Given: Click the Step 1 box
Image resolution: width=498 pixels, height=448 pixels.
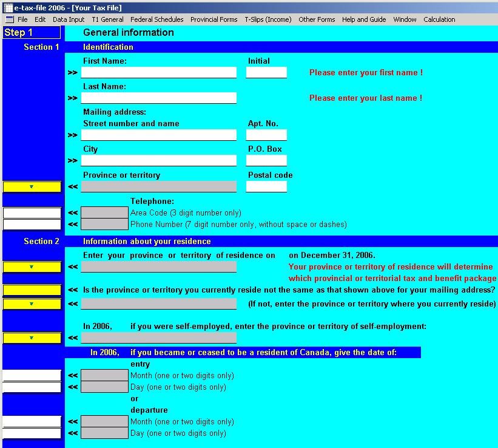Looking at the screenshot, I should pyautogui.click(x=32, y=33).
